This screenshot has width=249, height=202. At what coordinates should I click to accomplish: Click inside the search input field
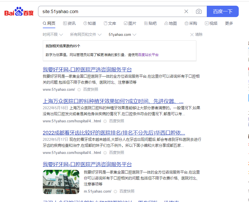[111, 11]
